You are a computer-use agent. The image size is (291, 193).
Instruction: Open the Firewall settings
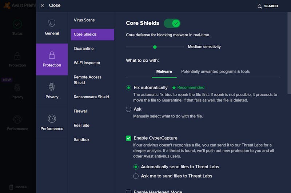80,111
